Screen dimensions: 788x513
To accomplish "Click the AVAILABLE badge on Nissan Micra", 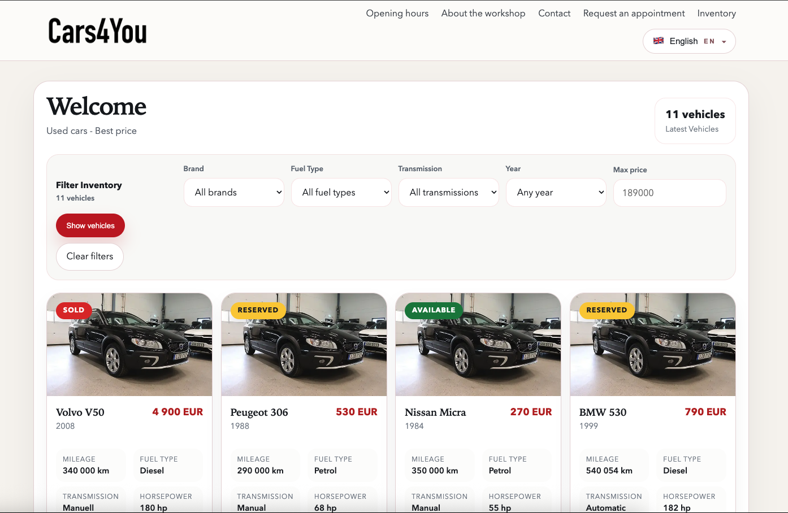I will tap(434, 310).
